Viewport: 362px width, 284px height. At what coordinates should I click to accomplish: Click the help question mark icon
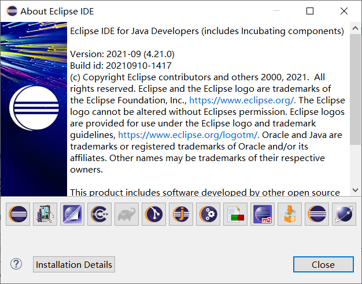pyautogui.click(x=16, y=264)
